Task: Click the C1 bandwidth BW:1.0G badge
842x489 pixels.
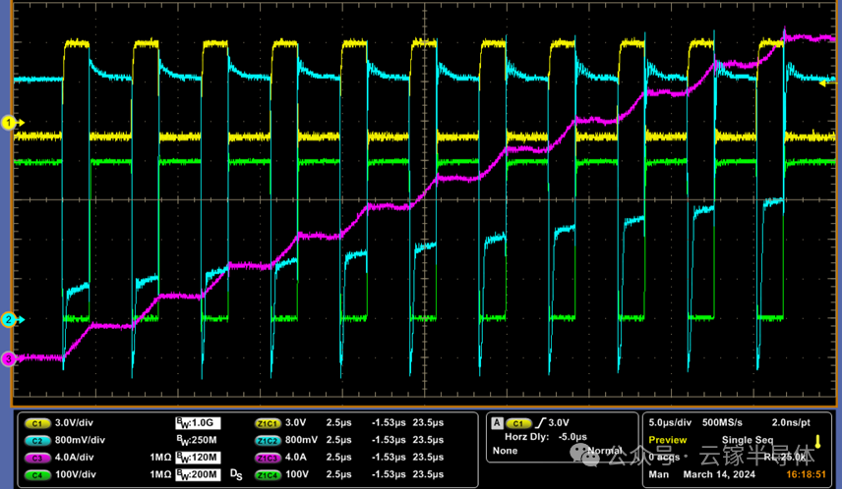Action: click(x=198, y=423)
